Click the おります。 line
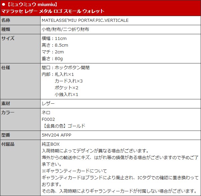201x196 pixels. [52, 185]
